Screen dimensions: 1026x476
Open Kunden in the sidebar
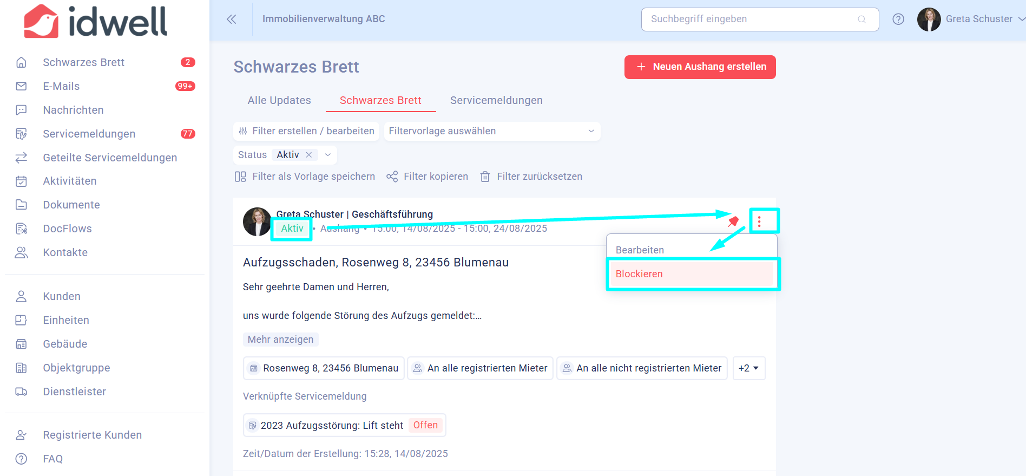62,296
